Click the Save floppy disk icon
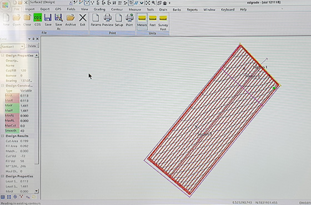This screenshot has width=311, height=205. point(48,18)
